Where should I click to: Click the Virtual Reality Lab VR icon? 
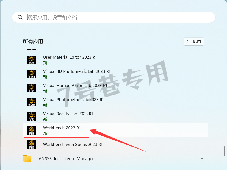tap(32, 116)
